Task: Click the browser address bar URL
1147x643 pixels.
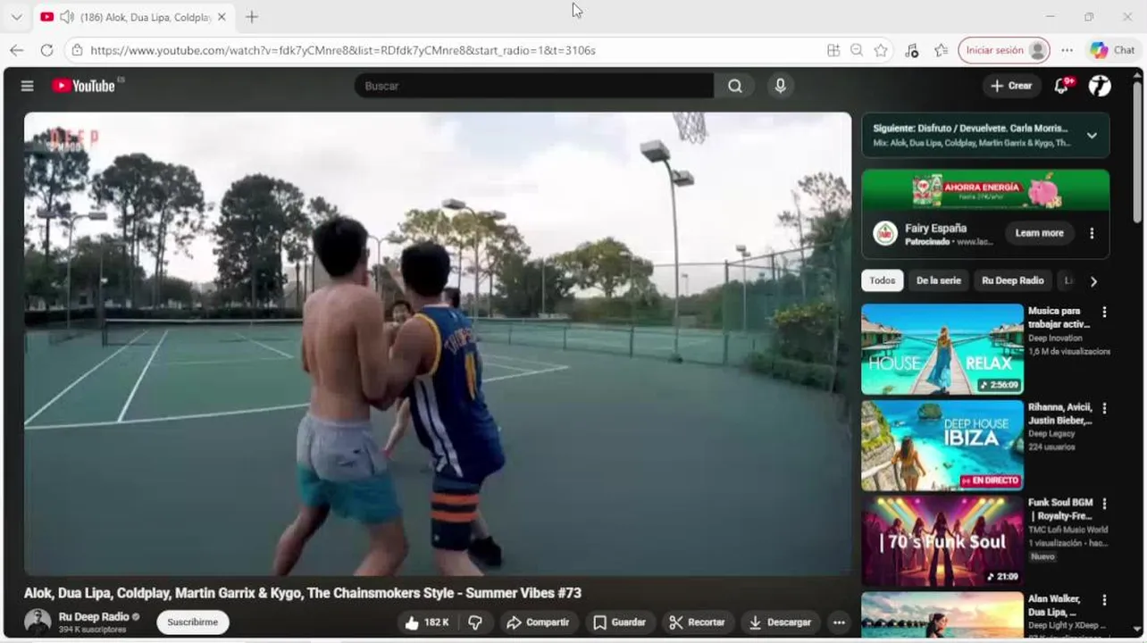Action: [x=343, y=50]
